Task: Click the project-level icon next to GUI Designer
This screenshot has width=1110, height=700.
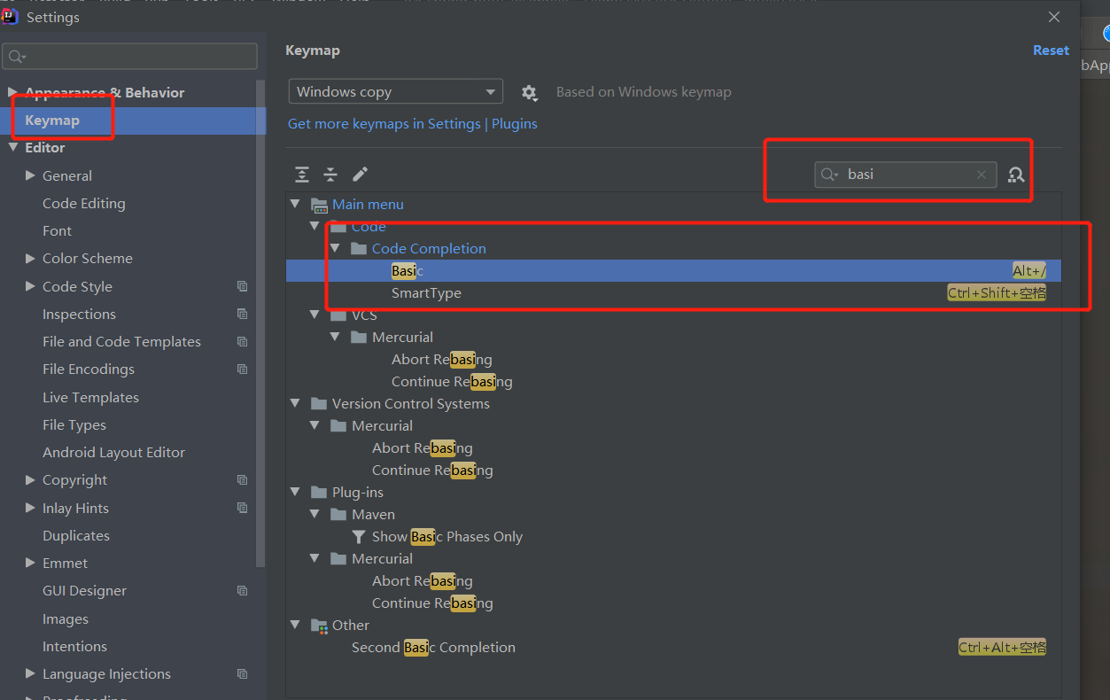Action: click(x=243, y=590)
